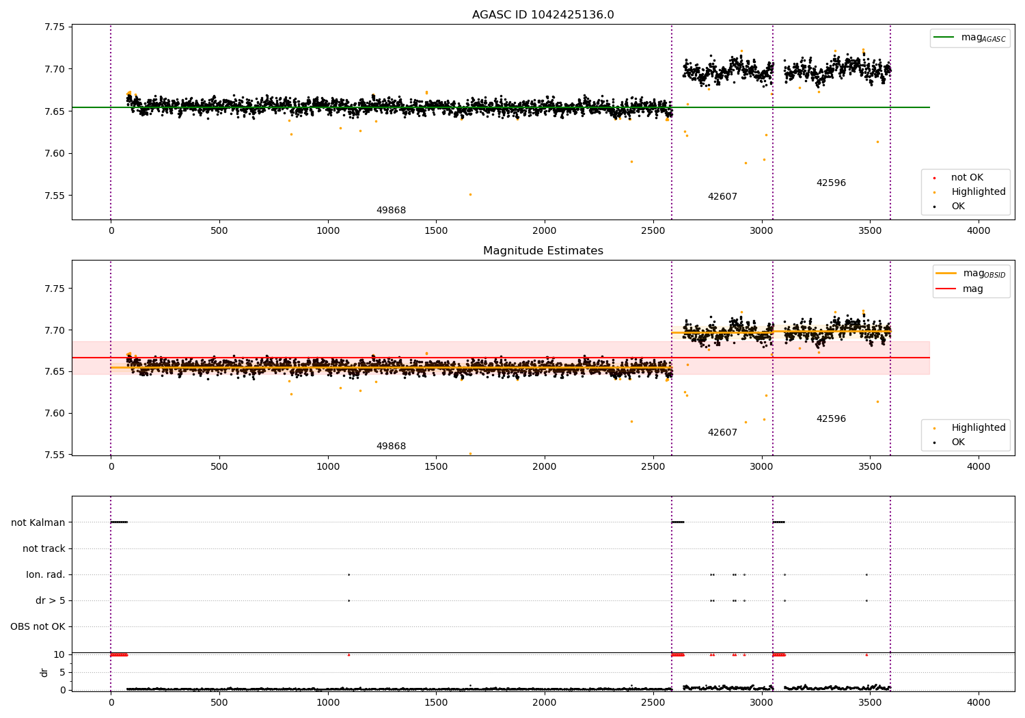The height and width of the screenshot is (718, 1025).
Task: Click 'Highlighted' in the middle plot legend
Action: pos(978,428)
